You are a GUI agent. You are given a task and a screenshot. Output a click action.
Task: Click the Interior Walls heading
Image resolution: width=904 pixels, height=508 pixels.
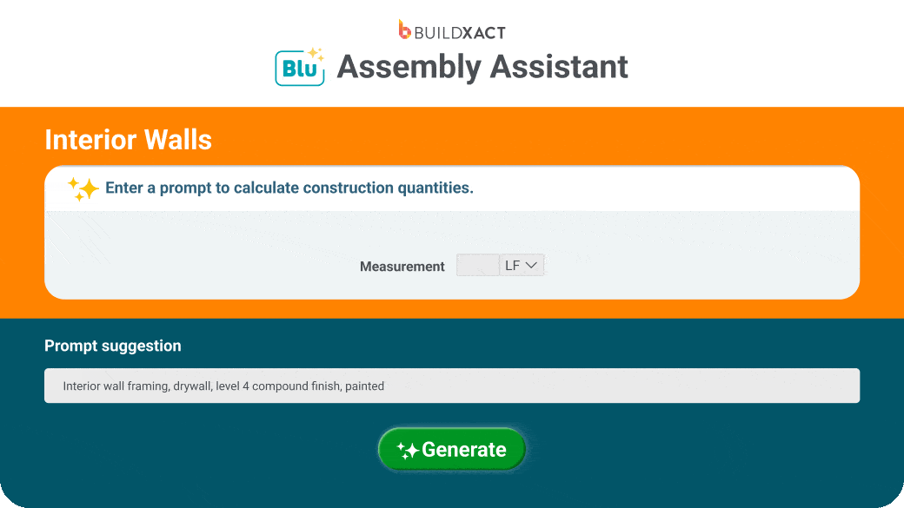click(x=128, y=140)
